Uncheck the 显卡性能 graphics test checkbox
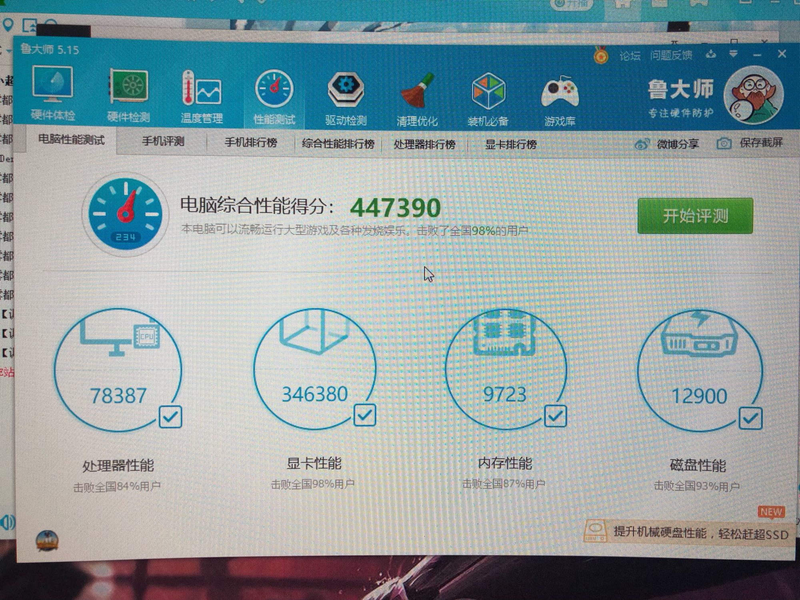The image size is (800, 600). 364,415
